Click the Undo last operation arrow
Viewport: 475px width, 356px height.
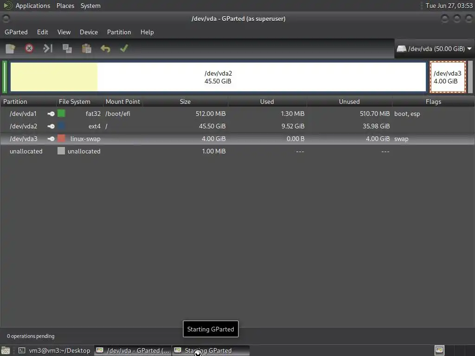pyautogui.click(x=105, y=48)
